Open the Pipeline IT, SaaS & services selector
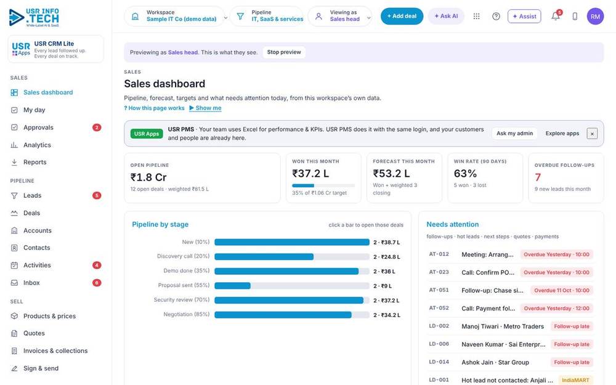Screen dimensions: 616x385 pyautogui.click(x=267, y=16)
